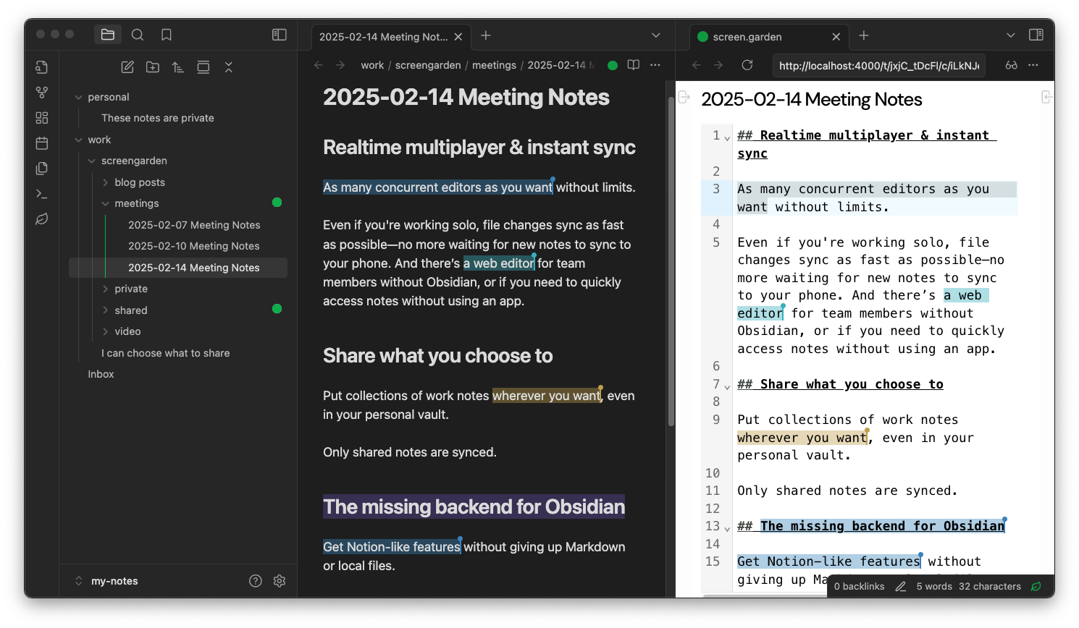Screen dimensions: 1079x628
Task: Select the 2025-02-14 Meeting Notes tab
Action: [x=383, y=37]
